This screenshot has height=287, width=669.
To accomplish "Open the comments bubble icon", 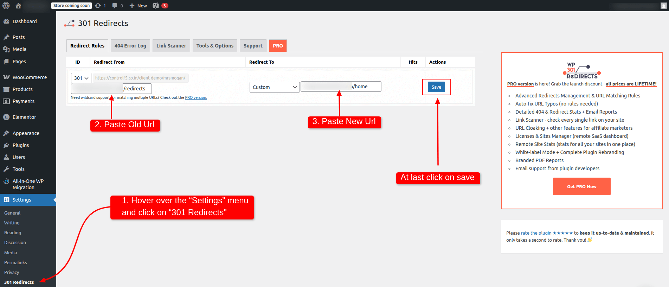I will point(115,6).
